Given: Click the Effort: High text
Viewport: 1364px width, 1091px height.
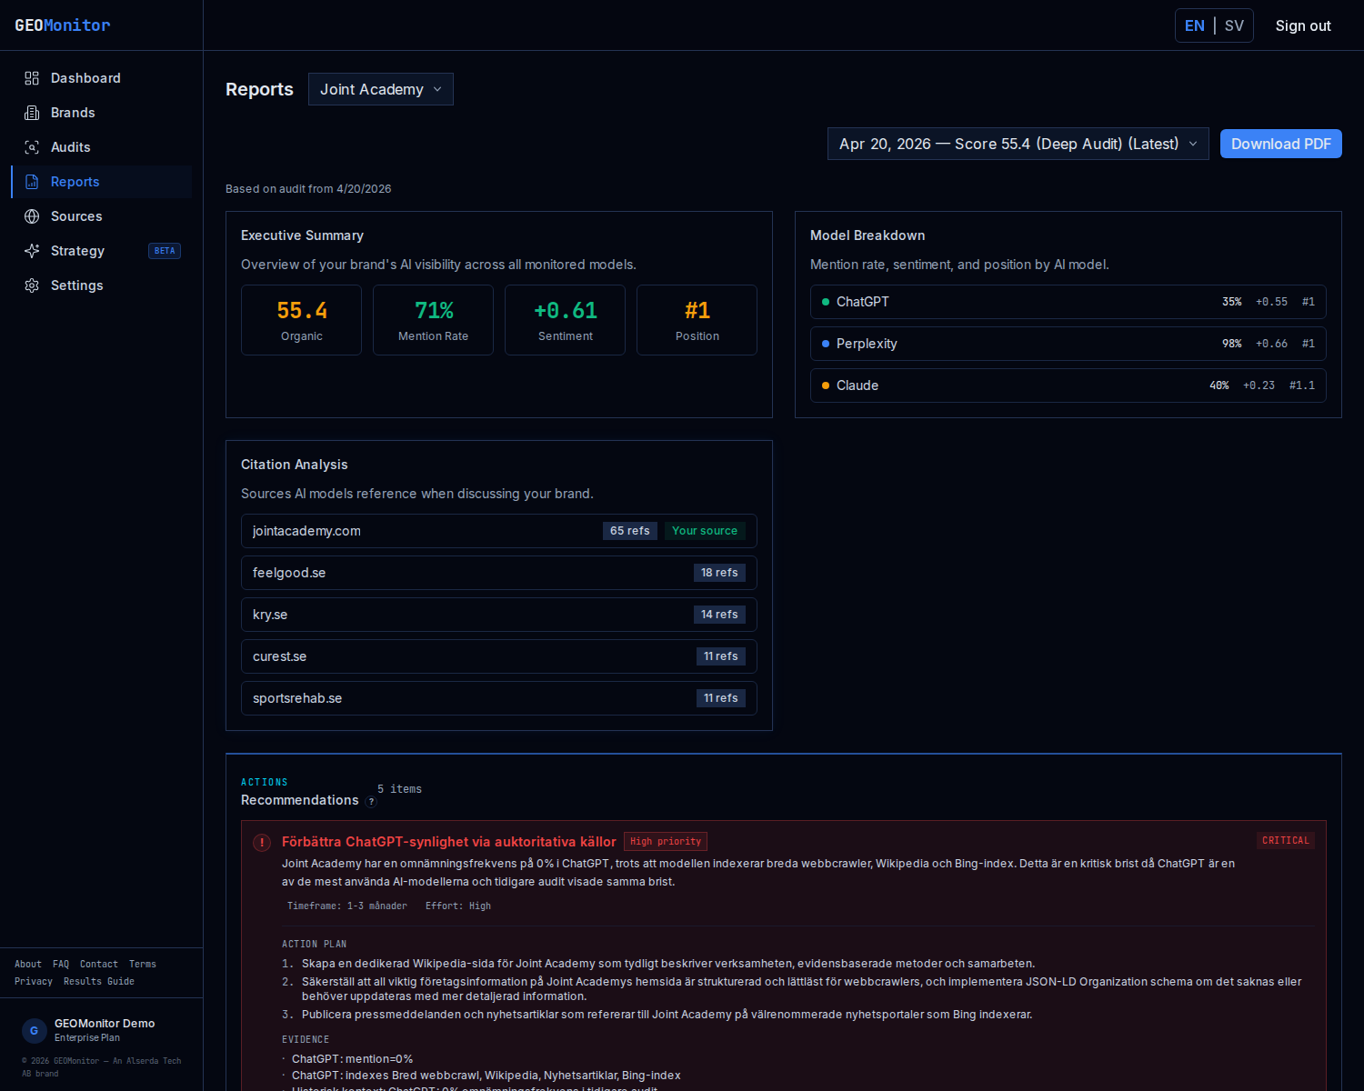Looking at the screenshot, I should (x=458, y=906).
